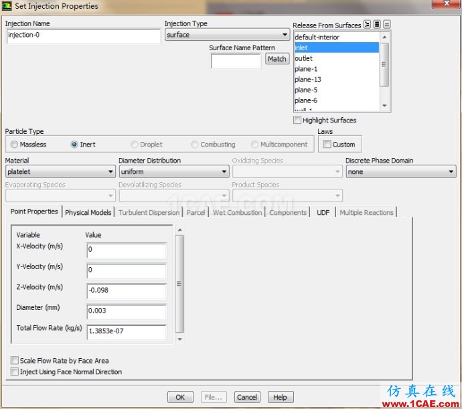Screen dimensions: 462x409
Task: Select default-interior in surfaces list
Action: coord(337,37)
